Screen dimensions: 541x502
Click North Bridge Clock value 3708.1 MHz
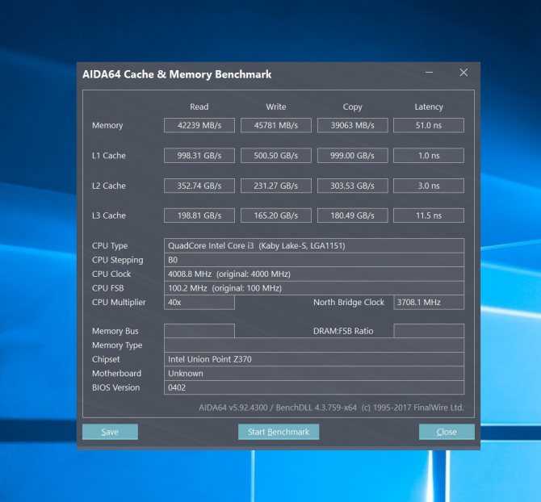point(429,303)
